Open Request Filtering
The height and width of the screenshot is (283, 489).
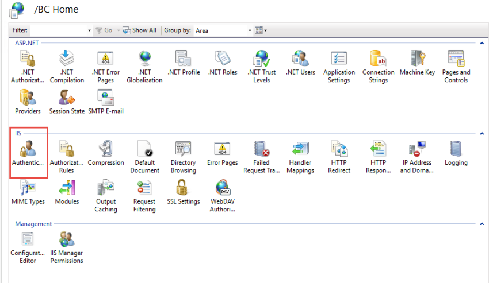point(144,196)
